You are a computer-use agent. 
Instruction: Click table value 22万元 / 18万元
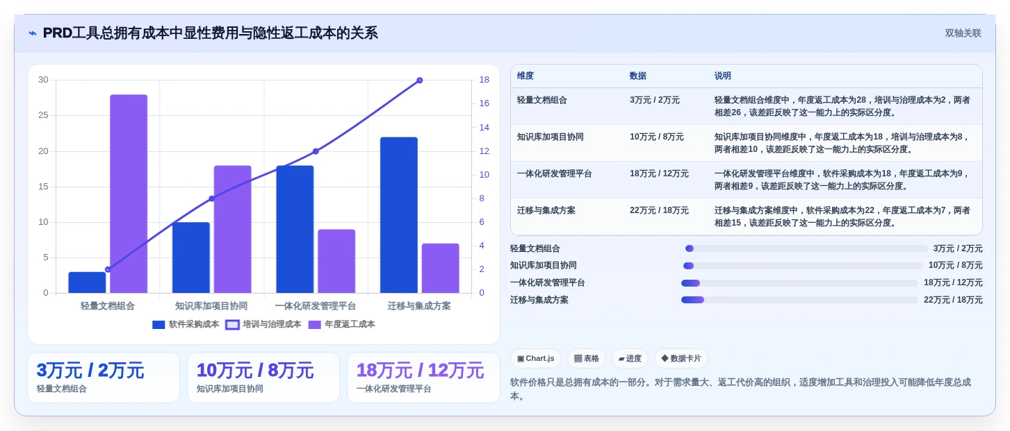point(659,210)
